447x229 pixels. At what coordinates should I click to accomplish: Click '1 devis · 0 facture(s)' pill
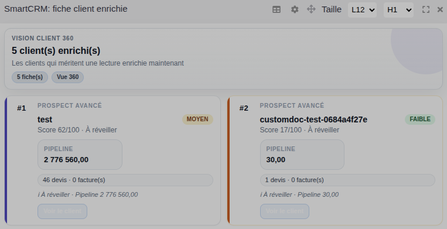(x=347, y=180)
